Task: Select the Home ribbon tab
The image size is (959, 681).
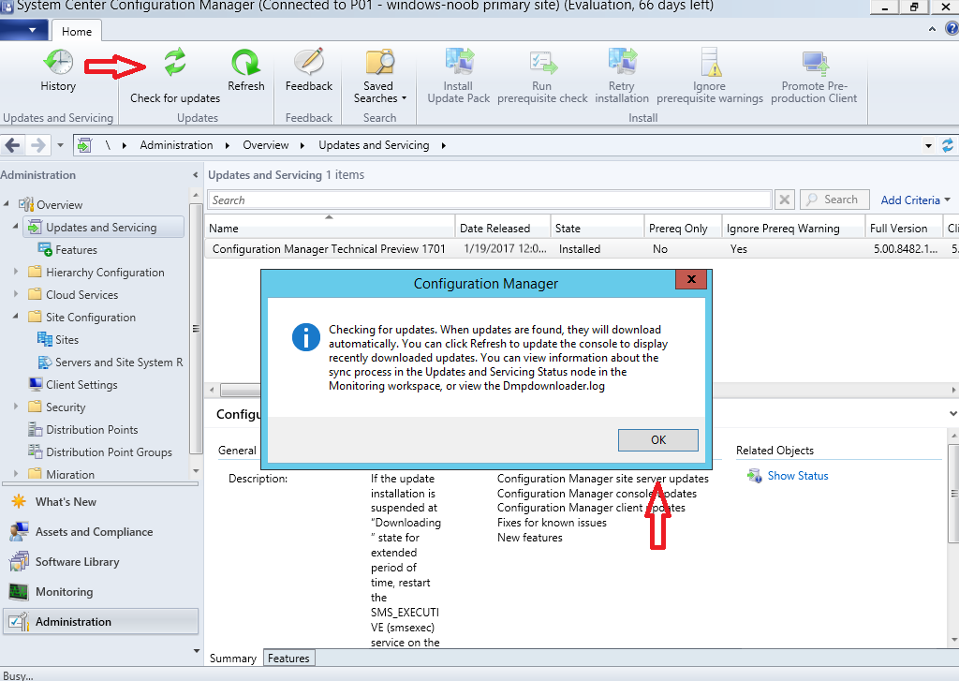Action: point(77,31)
